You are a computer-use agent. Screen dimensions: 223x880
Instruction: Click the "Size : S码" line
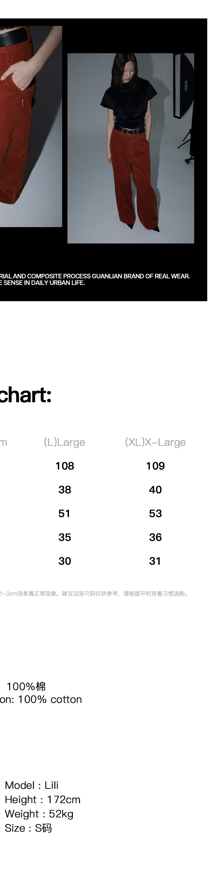(x=28, y=828)
